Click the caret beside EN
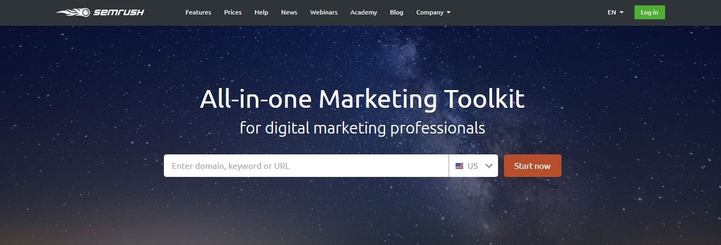Image resolution: width=721 pixels, height=245 pixels. [622, 12]
